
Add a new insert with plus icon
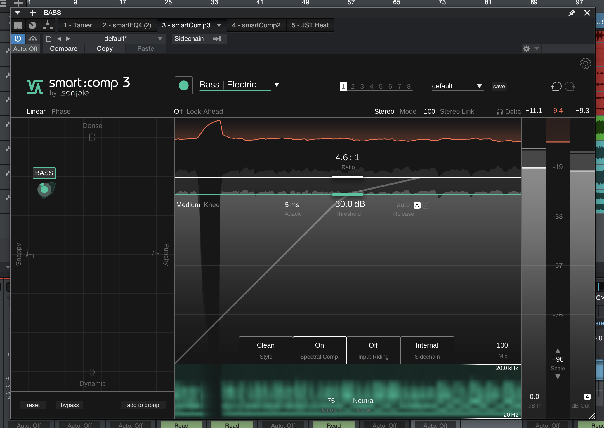pos(33,13)
